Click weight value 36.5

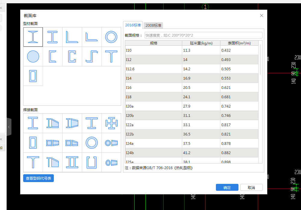pos(187,134)
